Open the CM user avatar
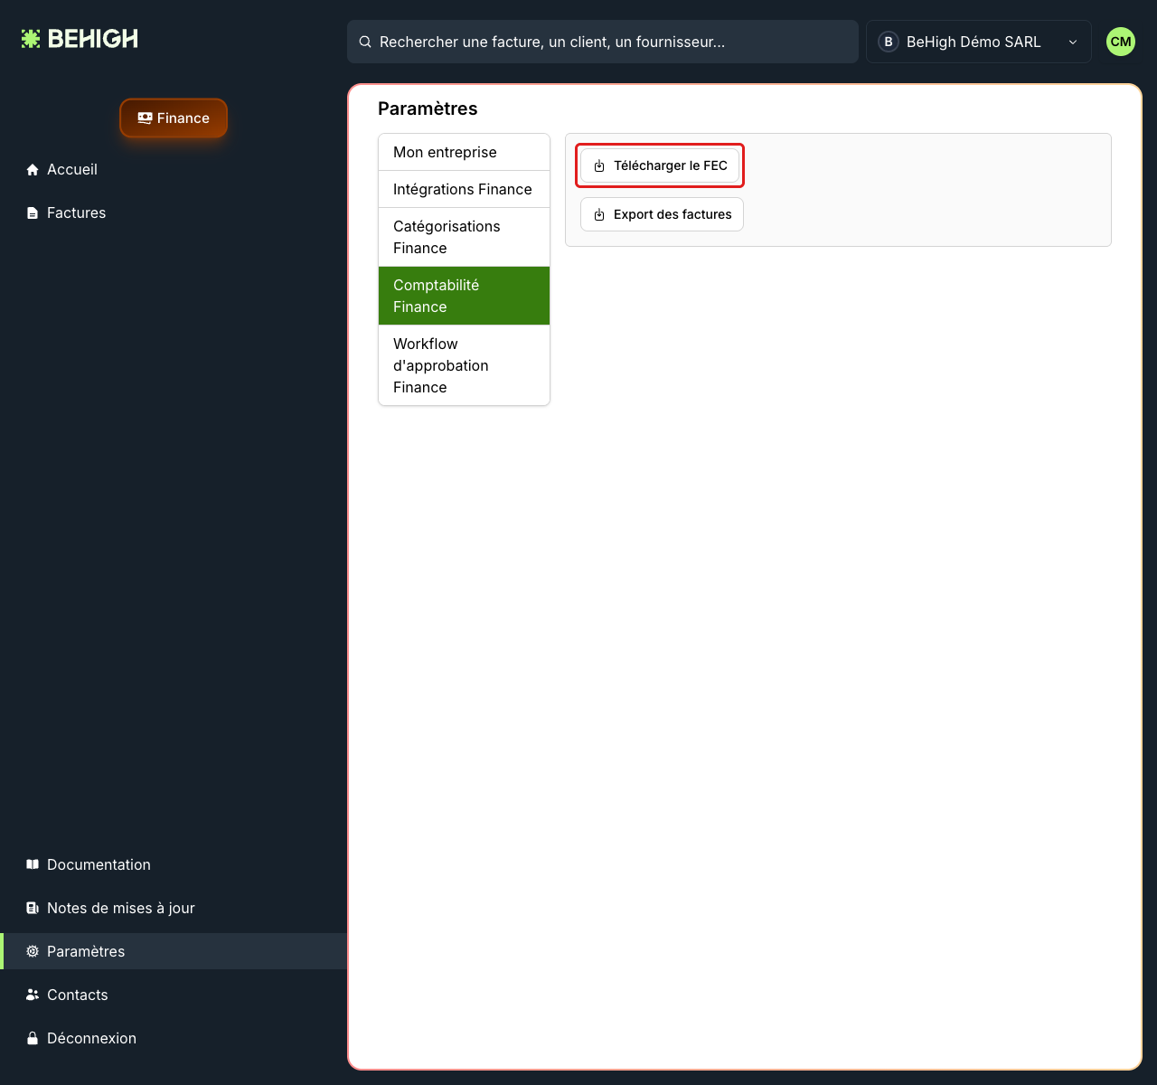Image resolution: width=1157 pixels, height=1085 pixels. click(x=1121, y=42)
